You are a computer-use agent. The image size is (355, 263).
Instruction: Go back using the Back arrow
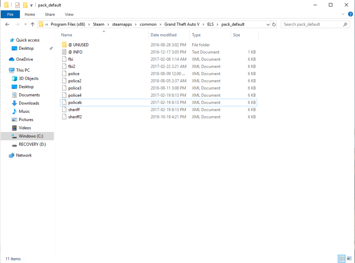click(7, 24)
